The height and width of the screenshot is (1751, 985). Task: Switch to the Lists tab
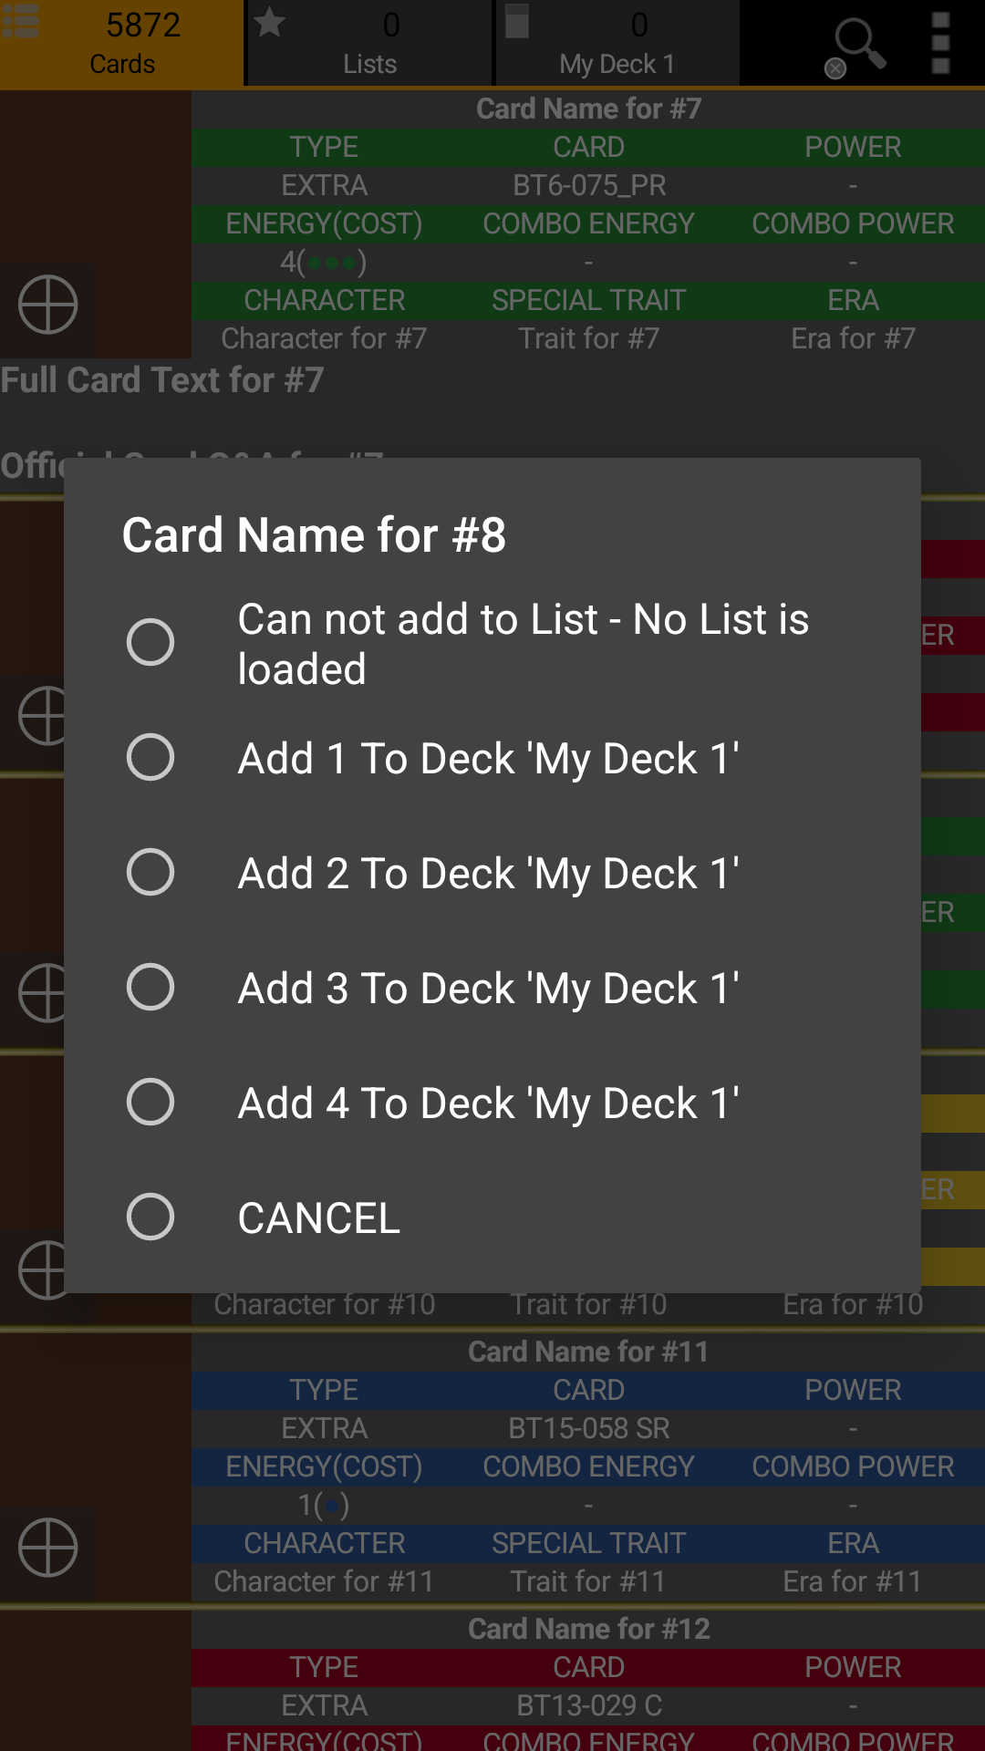(369, 44)
